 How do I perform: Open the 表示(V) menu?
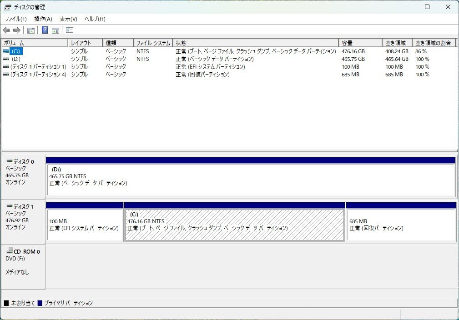[x=68, y=19]
